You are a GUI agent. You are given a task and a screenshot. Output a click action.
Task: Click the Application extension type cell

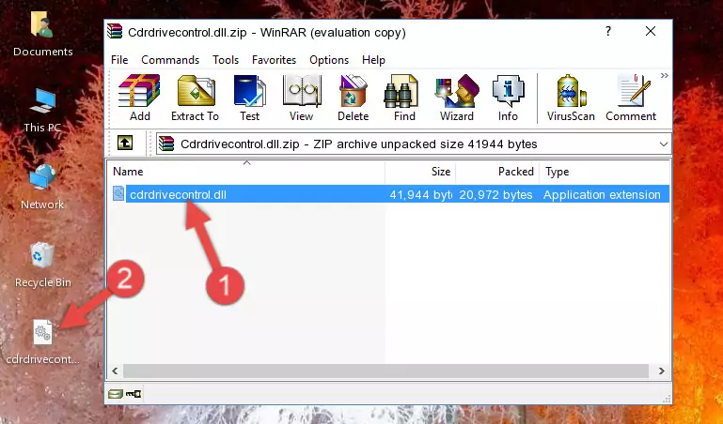coord(602,194)
